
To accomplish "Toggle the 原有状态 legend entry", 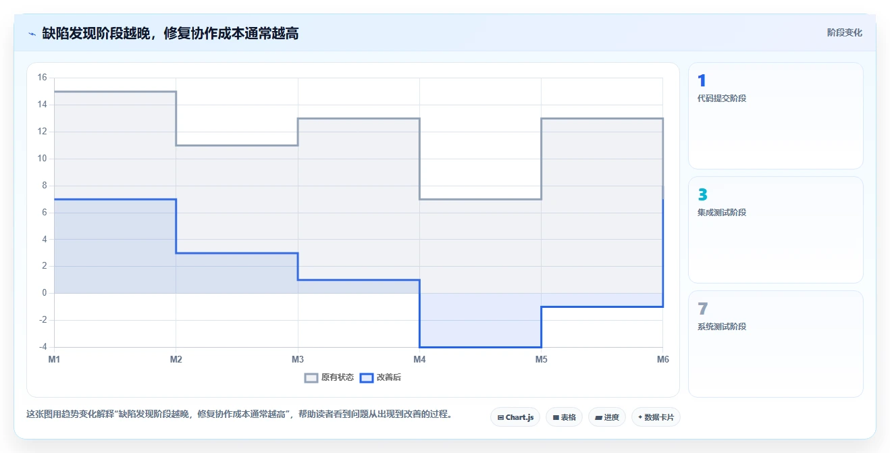I will coord(329,377).
